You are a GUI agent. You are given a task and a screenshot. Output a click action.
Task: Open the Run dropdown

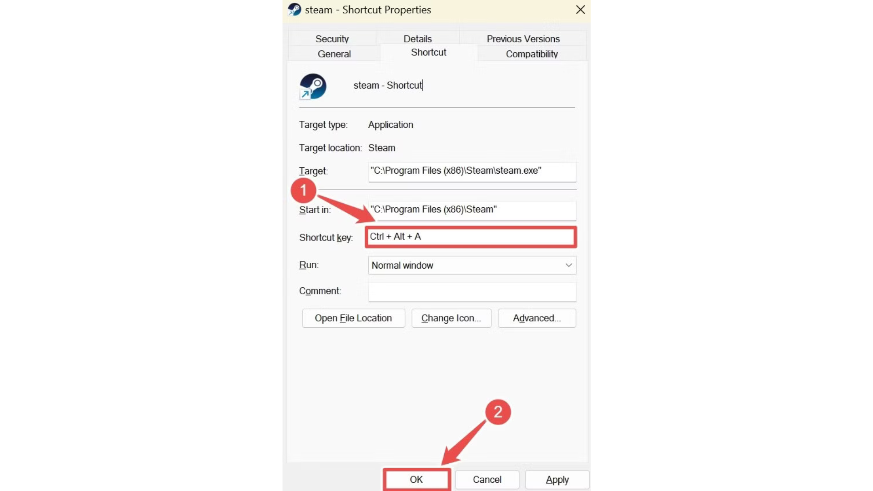[x=568, y=265]
